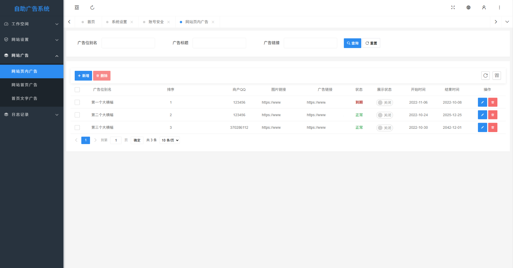Screen dimensions: 513x268
Task: Check the 第三个大横幅 row checkbox
Action: click(x=77, y=128)
